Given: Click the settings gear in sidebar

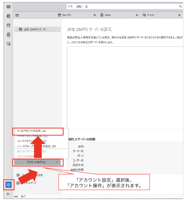Looking at the screenshot, I should [8, 185].
